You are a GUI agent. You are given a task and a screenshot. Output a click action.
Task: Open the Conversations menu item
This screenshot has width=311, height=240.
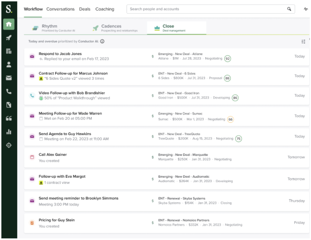pyautogui.click(x=60, y=9)
